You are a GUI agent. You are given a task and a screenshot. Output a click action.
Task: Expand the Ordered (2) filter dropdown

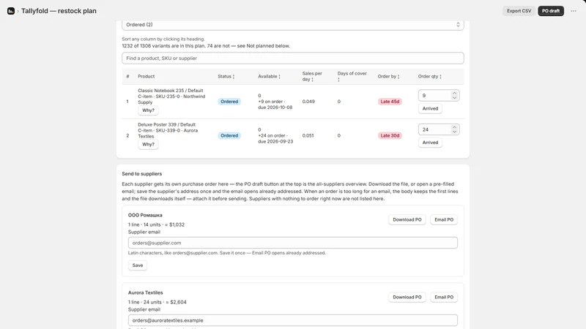click(x=292, y=25)
